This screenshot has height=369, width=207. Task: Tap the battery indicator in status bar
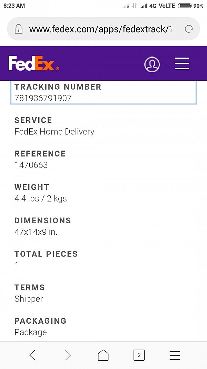(185, 6)
